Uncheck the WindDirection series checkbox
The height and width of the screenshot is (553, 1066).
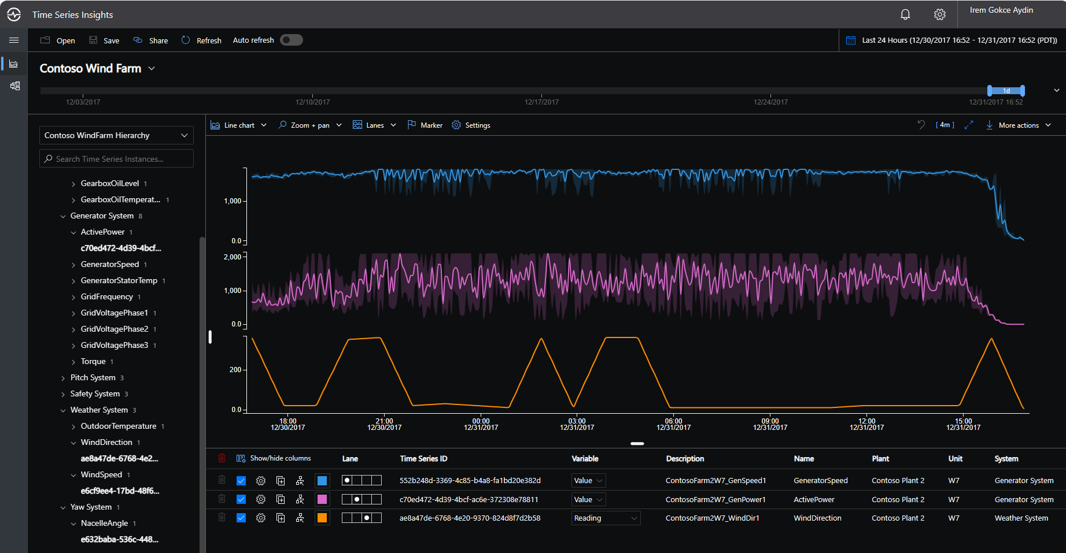click(241, 518)
